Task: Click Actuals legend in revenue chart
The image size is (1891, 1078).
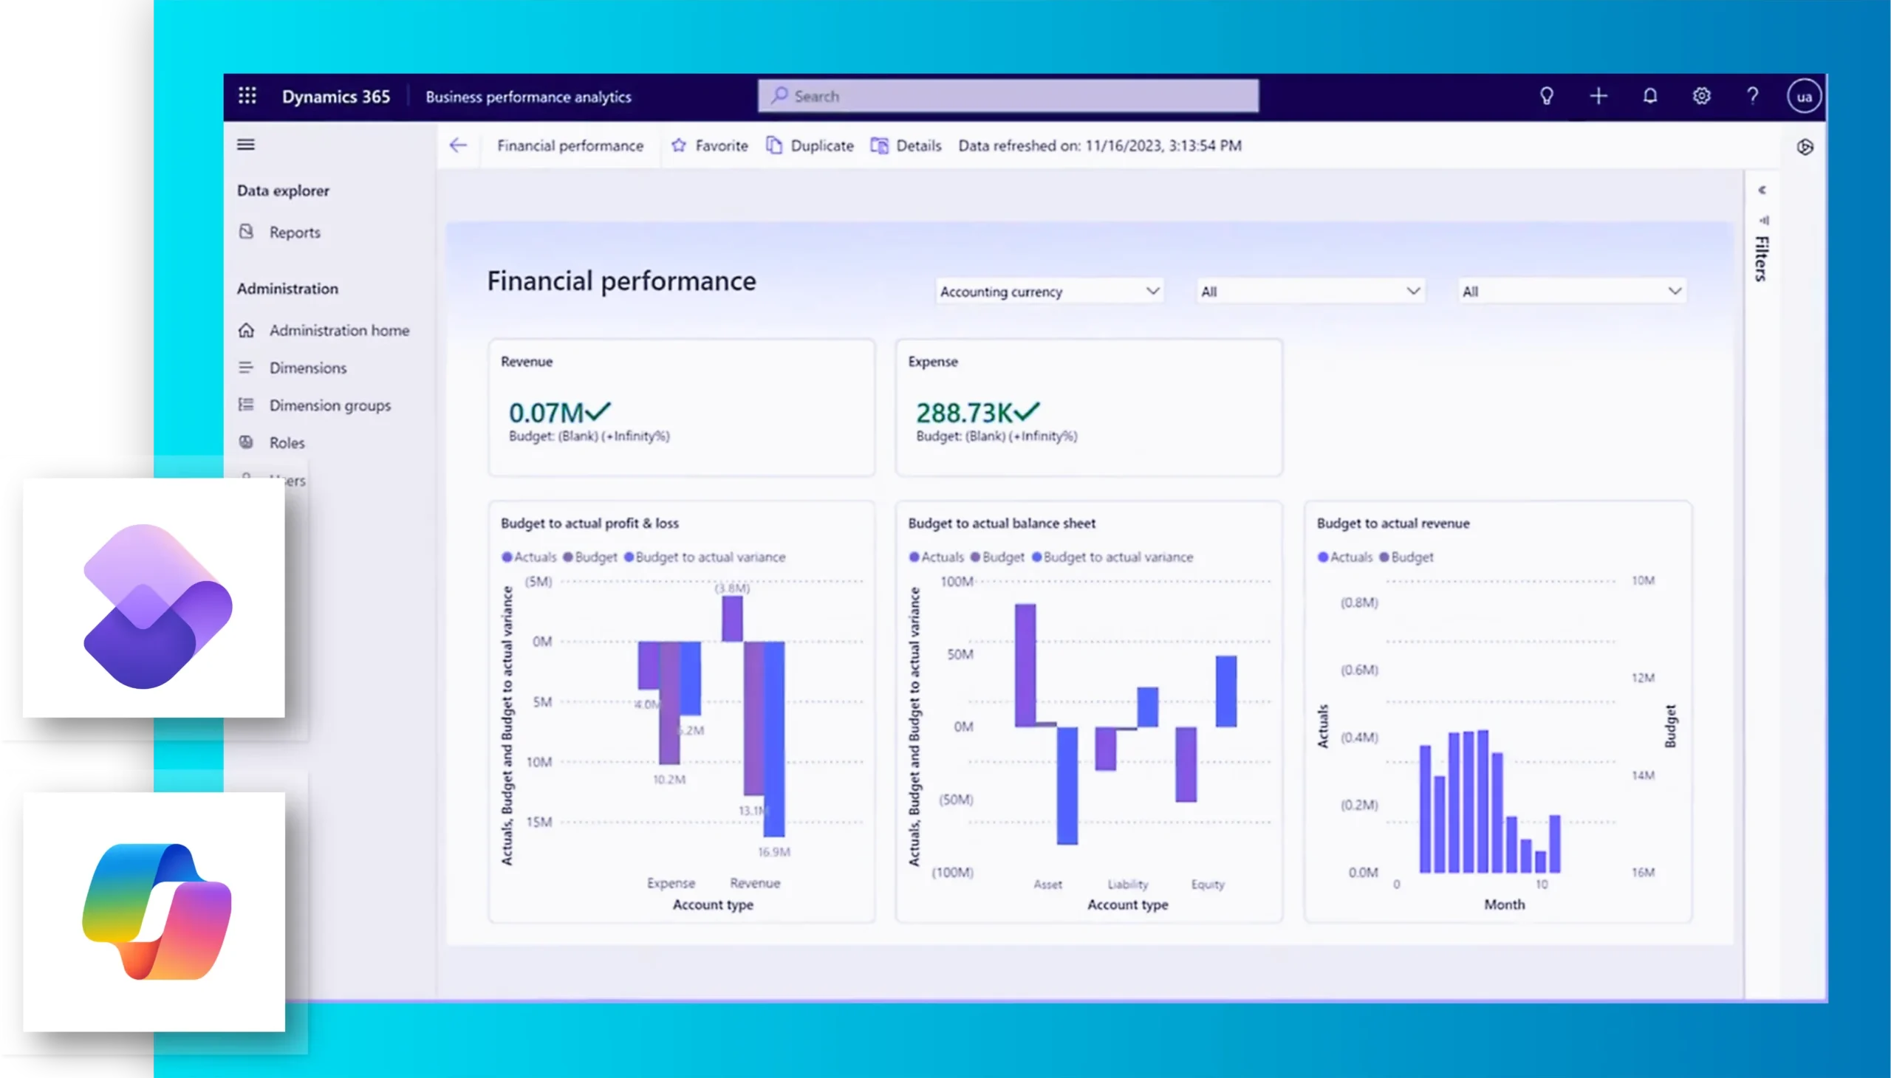Action: pos(1345,557)
